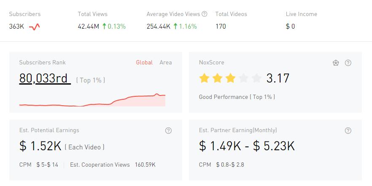The height and width of the screenshot is (186, 372).
Task: Click the NoxScore badge icon
Action: (x=336, y=63)
